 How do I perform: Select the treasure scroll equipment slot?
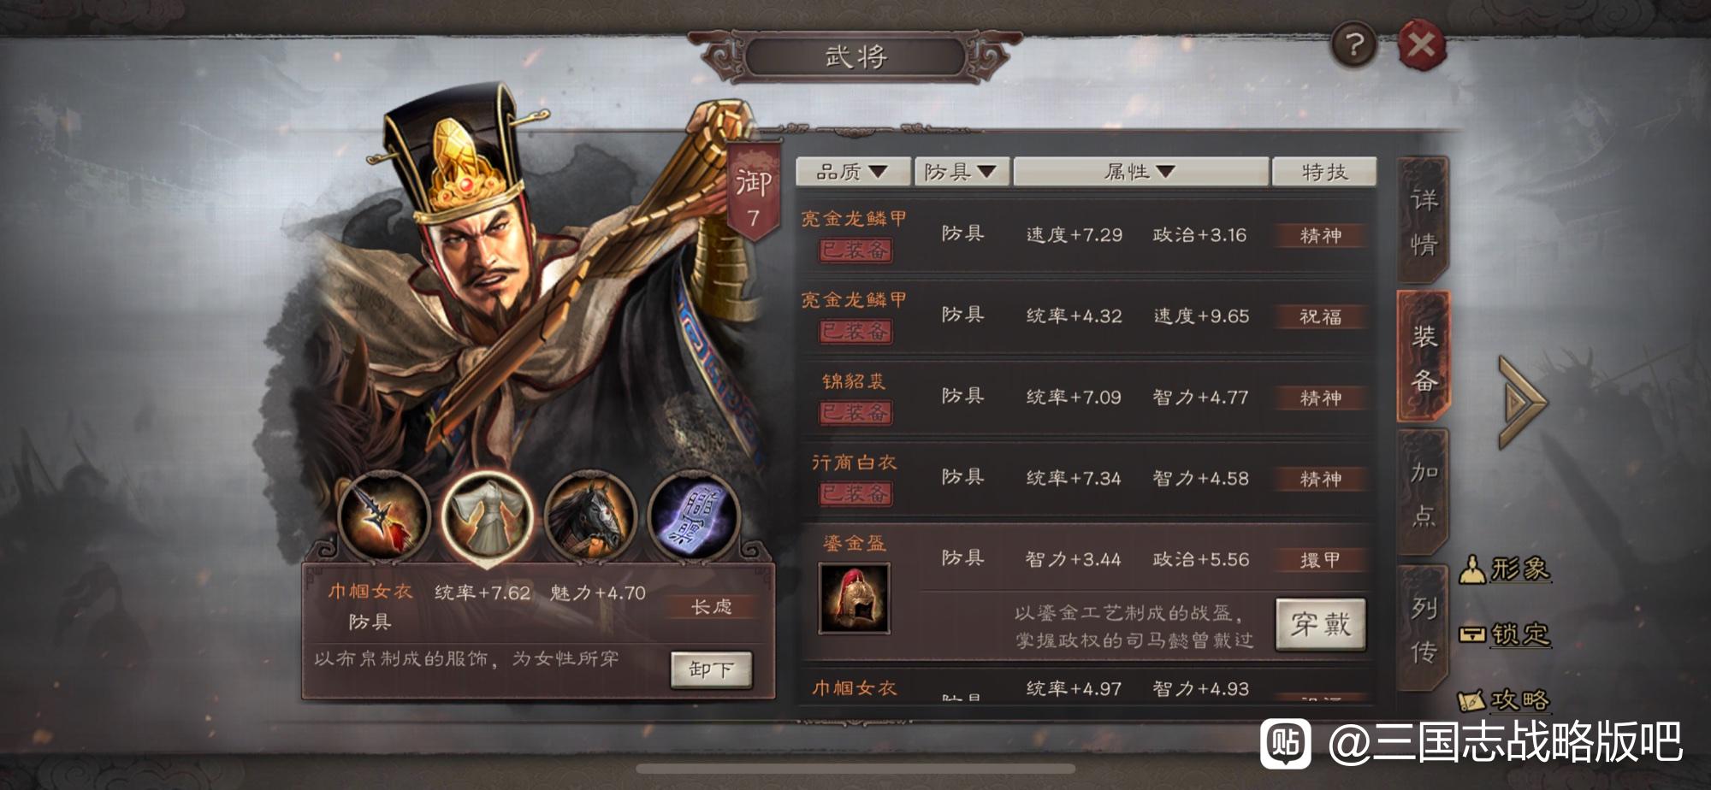(x=694, y=516)
